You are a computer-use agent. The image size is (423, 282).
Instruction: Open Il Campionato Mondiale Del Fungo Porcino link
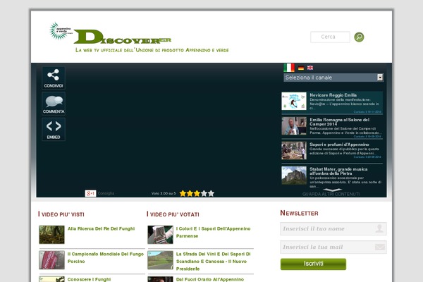[106, 258]
